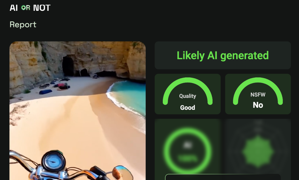Click the blurred AI percentage ring
Screen dimensions: 299x180
point(188,151)
